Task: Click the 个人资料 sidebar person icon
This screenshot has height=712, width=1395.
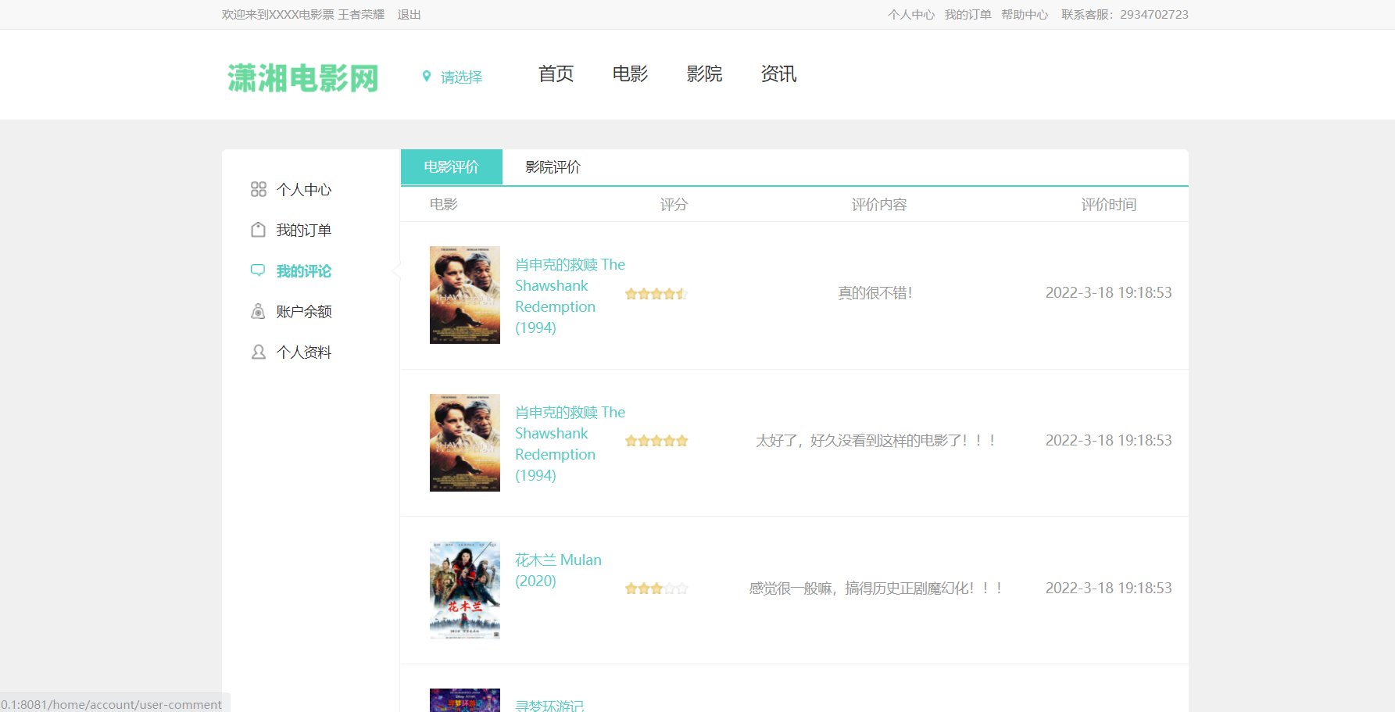Action: click(x=258, y=352)
